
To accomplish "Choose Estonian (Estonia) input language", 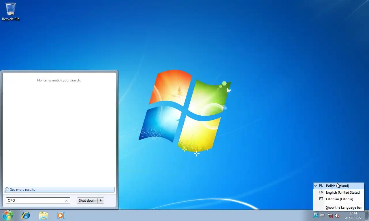I will click(x=339, y=199).
